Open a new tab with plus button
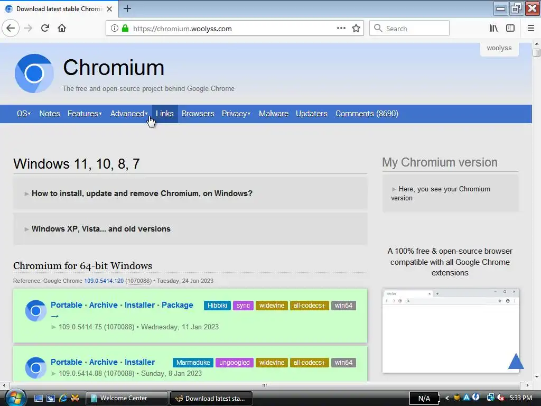Viewport: 541px width, 406px height. pos(127,8)
